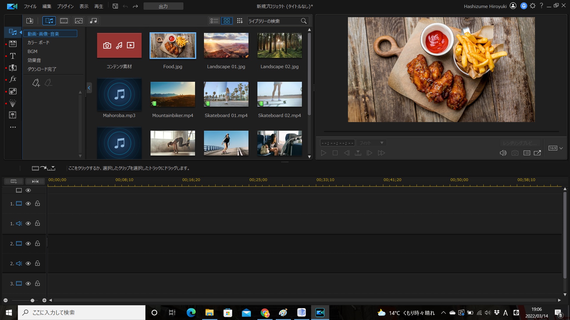570x320 pixels.
Task: Select 効果音 category
Action: pos(34,60)
